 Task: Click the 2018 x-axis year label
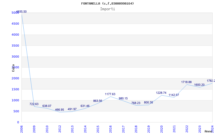click(136, 129)
